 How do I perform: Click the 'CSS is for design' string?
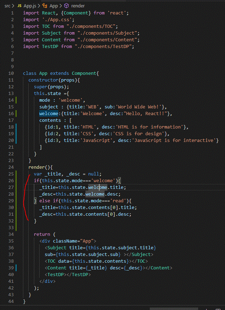click(x=138, y=134)
